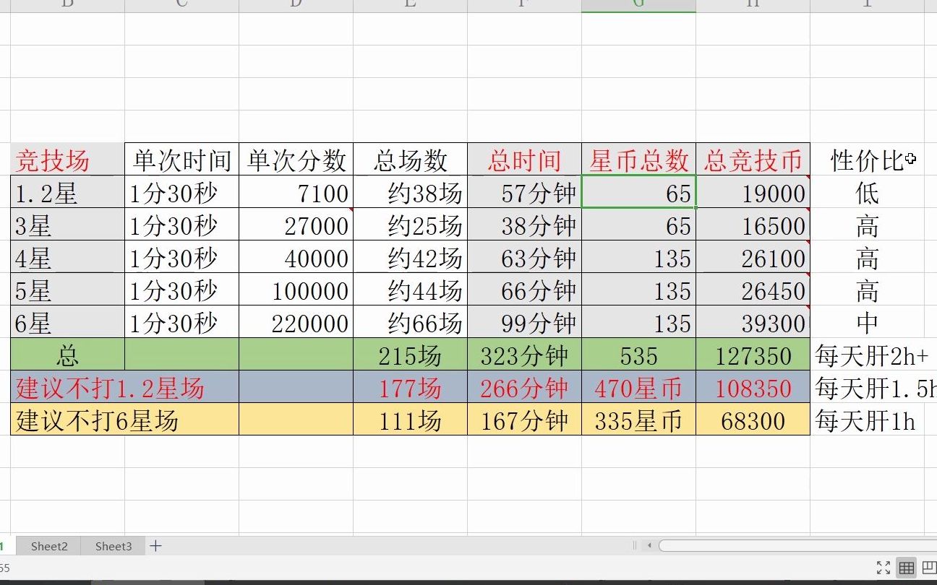Select the green 总 label cell
Screen dimensions: 937x585
67,355
